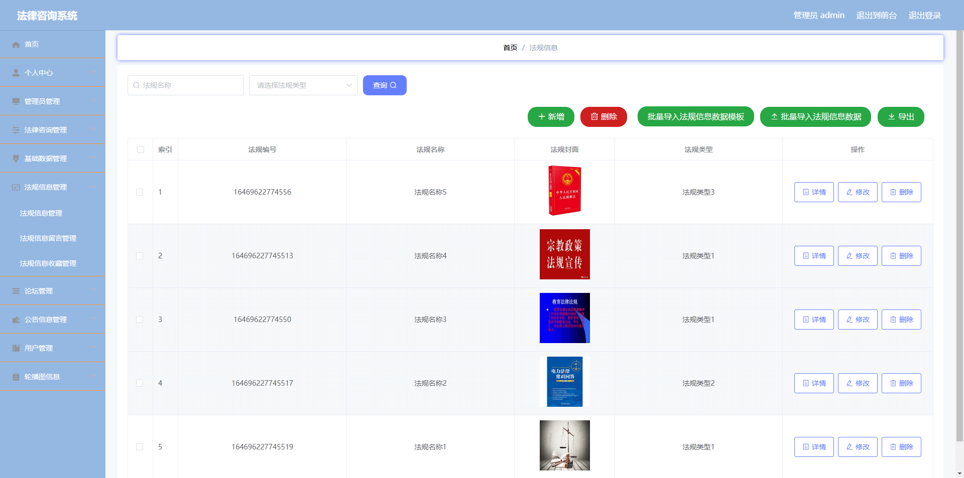This screenshot has width=964, height=478.
Task: Click the sliders icon beside 法律咨询管理
Action: (16, 130)
